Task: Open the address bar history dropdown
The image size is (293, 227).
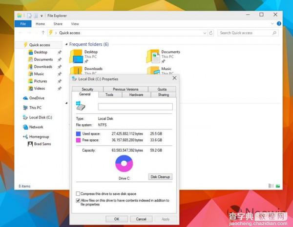Action: pos(205,33)
